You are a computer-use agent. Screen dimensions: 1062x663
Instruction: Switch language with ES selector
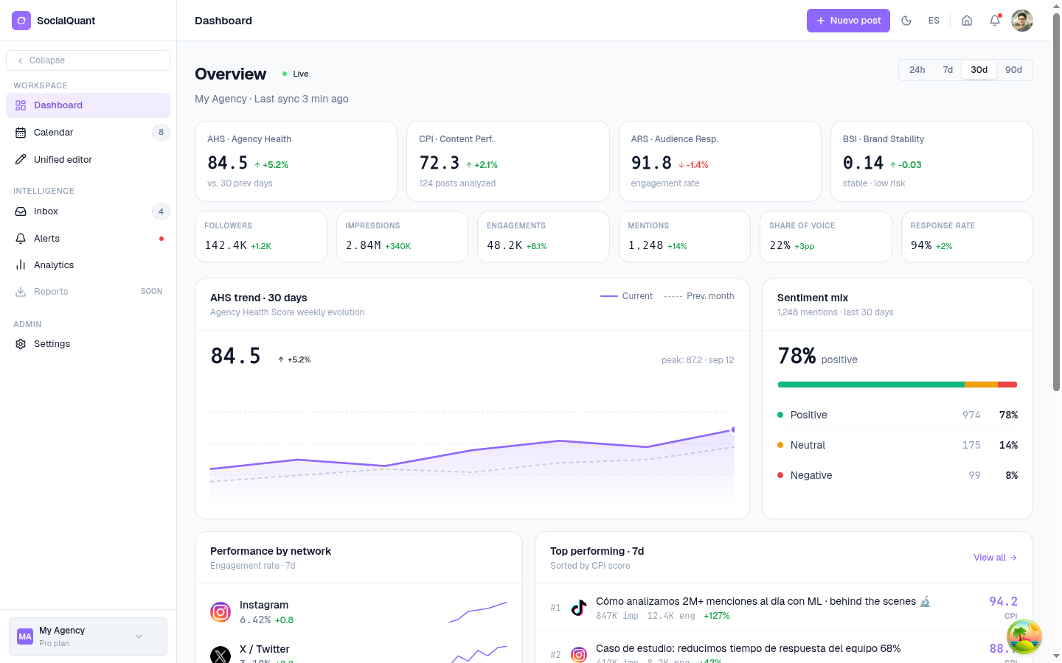(934, 21)
